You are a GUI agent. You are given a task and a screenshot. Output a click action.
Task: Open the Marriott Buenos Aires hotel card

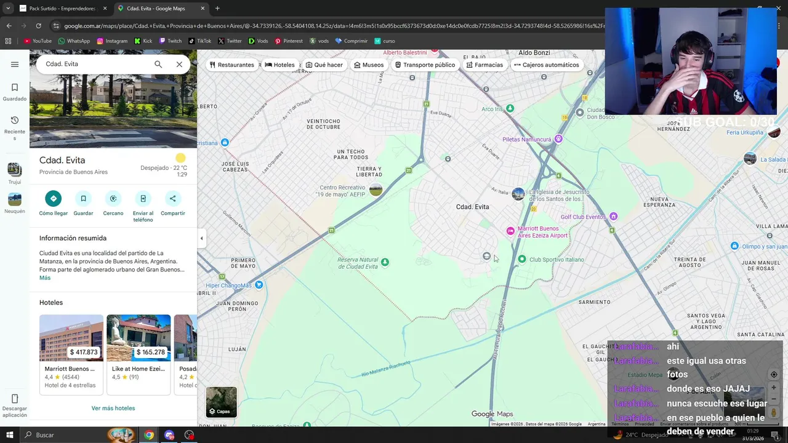tap(71, 354)
